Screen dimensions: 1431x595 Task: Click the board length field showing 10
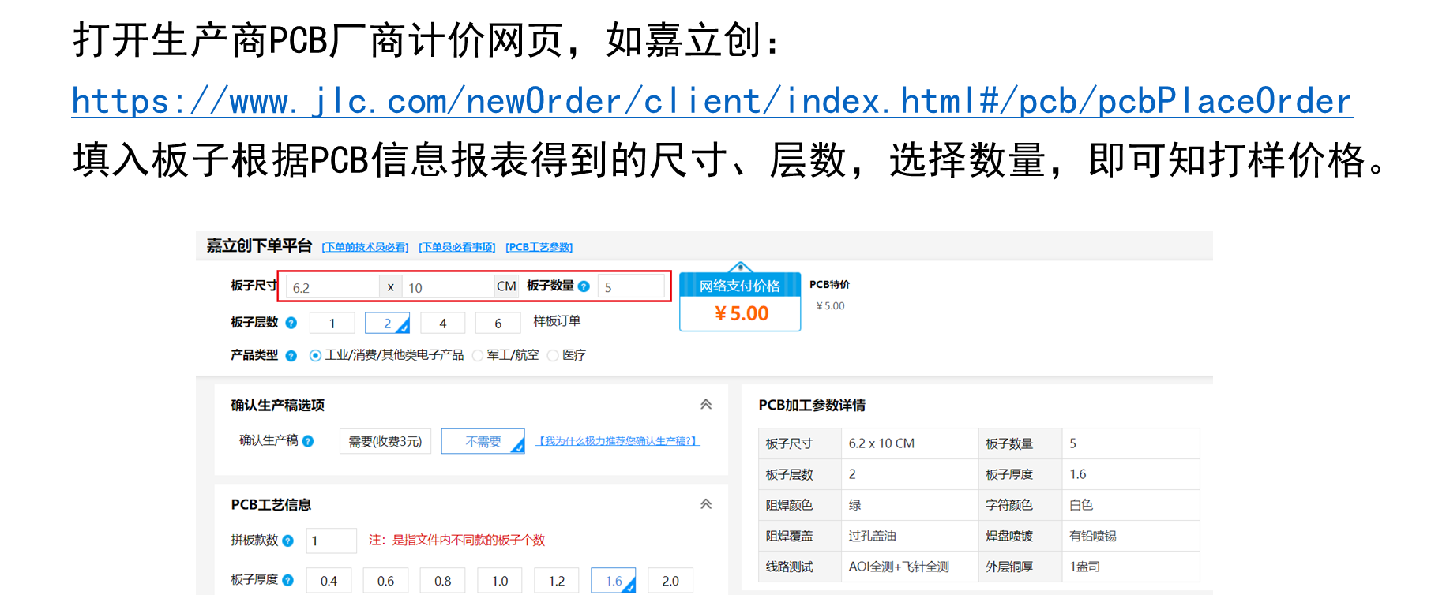point(448,287)
